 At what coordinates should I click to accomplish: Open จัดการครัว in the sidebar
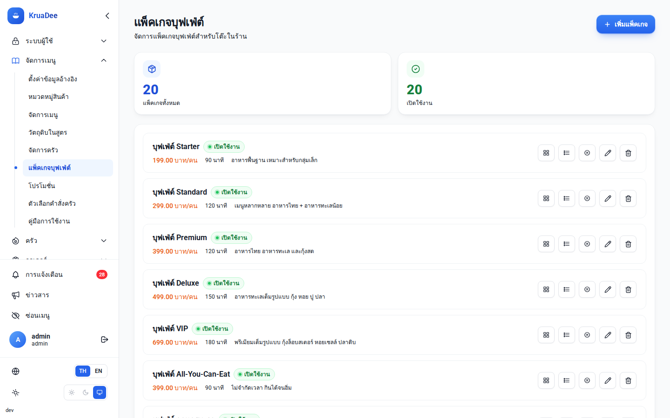pos(68,150)
